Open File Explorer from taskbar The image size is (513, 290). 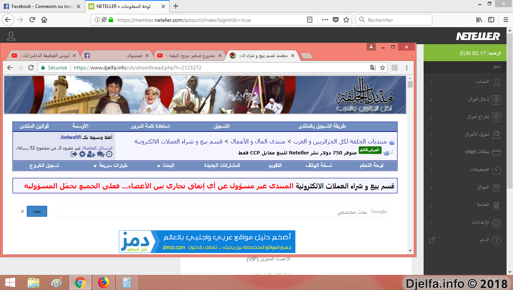[x=33, y=282]
